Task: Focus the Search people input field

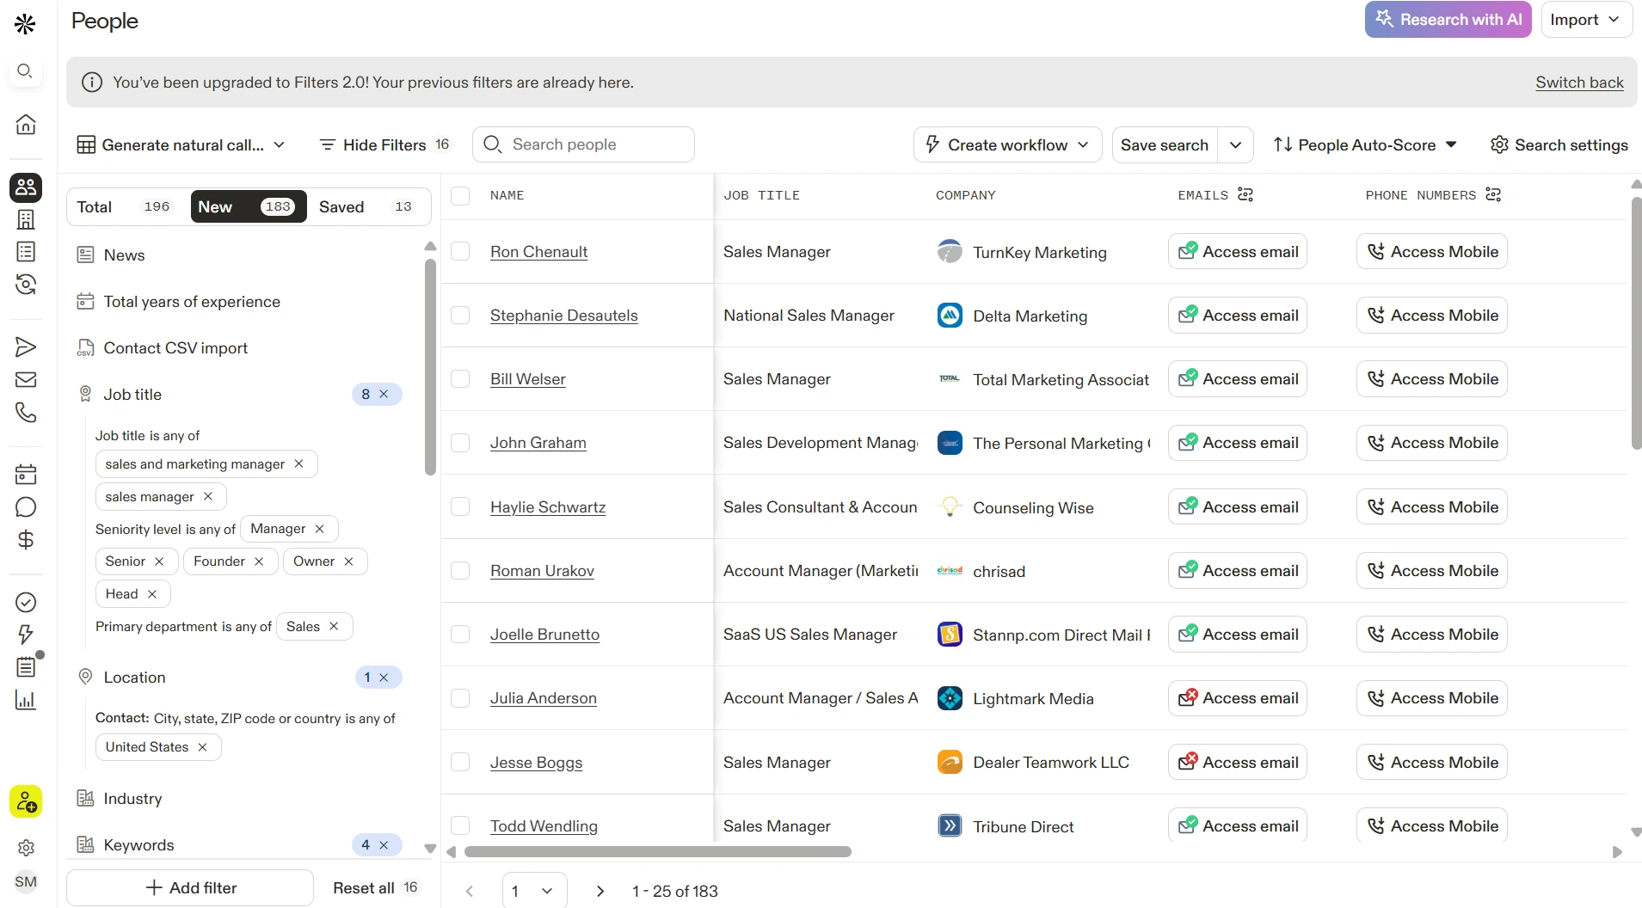Action: pos(583,144)
